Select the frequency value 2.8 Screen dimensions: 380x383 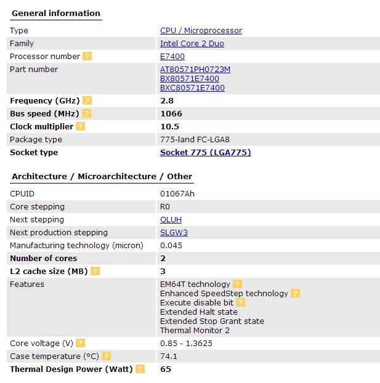coord(167,100)
